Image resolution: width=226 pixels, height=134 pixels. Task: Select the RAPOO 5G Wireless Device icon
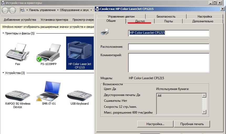pyautogui.click(x=18, y=95)
